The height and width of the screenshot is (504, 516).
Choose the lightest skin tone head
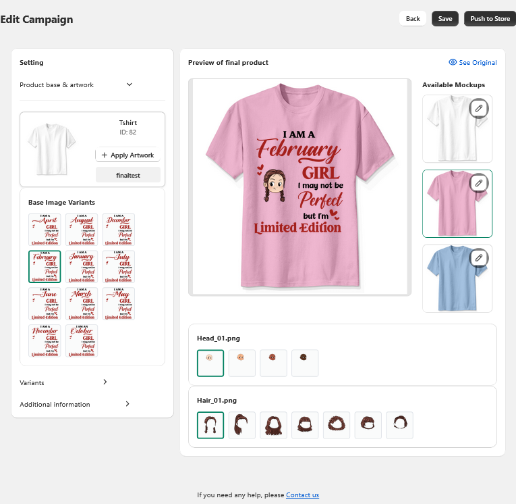210,363
